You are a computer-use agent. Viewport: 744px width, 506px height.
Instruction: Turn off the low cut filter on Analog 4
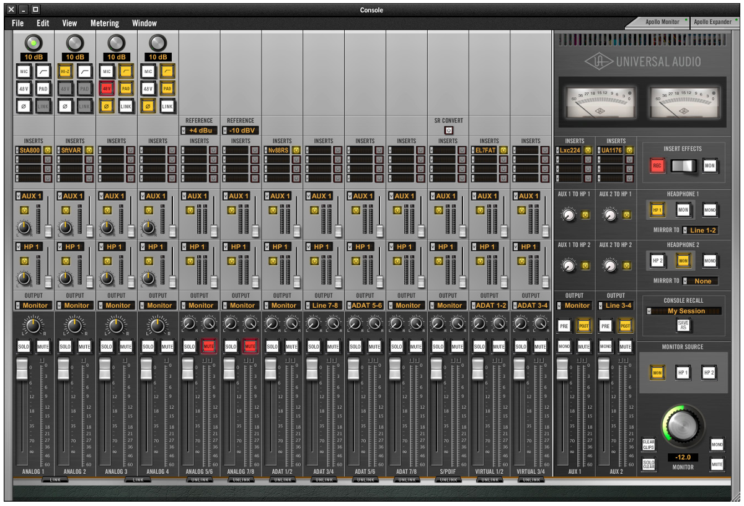coord(167,72)
